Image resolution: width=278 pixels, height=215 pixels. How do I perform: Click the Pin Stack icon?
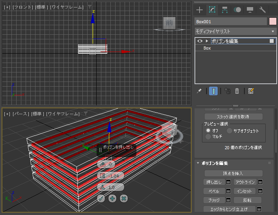199,91
